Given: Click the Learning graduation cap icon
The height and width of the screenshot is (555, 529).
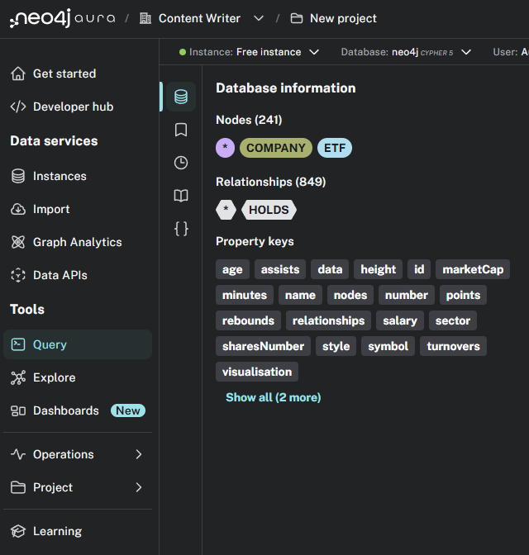Looking at the screenshot, I should (x=18, y=531).
